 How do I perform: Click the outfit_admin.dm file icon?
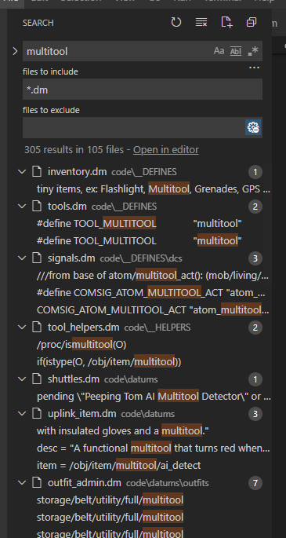tap(37, 483)
